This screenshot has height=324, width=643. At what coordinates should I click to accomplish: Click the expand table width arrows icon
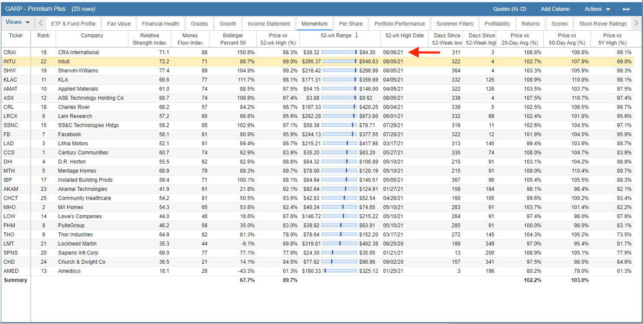626,9
